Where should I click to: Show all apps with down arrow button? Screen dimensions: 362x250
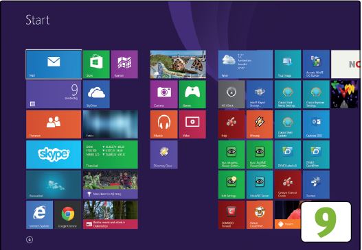tap(30, 240)
